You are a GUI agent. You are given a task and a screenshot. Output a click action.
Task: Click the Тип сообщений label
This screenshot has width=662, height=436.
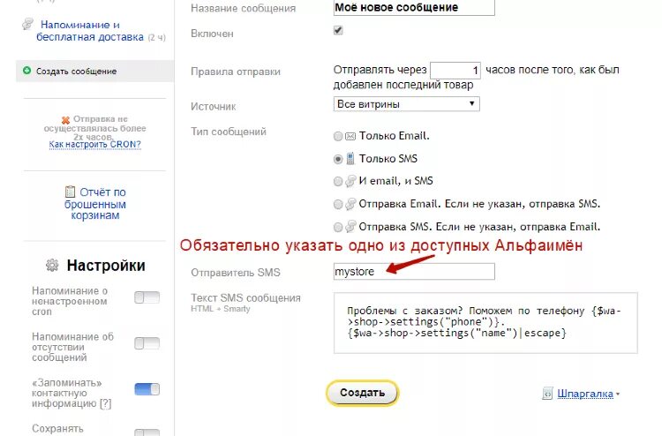(x=229, y=132)
